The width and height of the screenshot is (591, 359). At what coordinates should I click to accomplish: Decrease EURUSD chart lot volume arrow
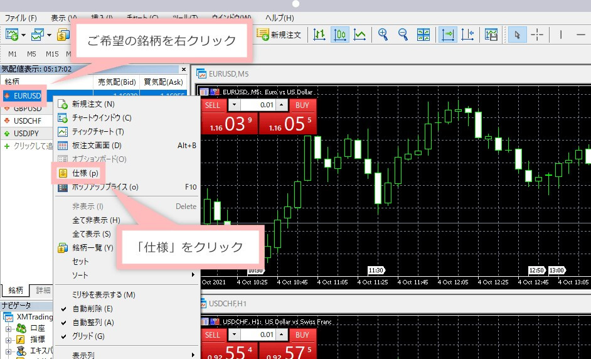235,105
